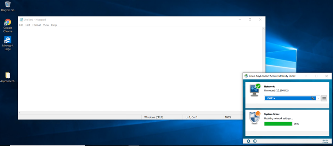The height and width of the screenshot is (146, 333).
Task: Open the Notepad View menu
Action: point(46,25)
